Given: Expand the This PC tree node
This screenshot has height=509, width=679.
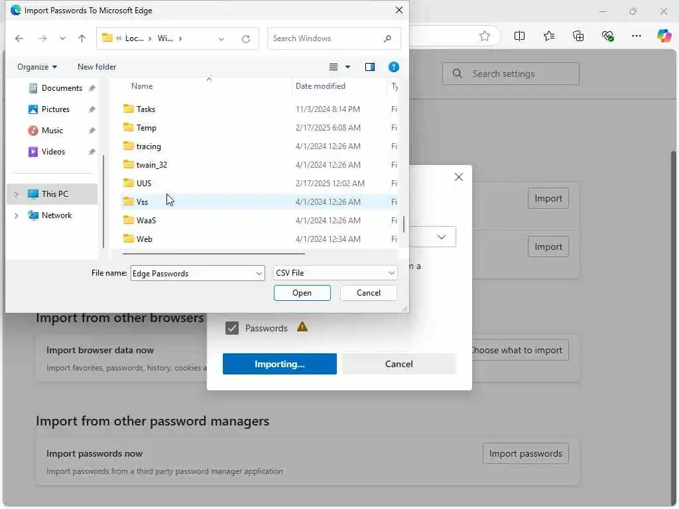Looking at the screenshot, I should (x=17, y=194).
